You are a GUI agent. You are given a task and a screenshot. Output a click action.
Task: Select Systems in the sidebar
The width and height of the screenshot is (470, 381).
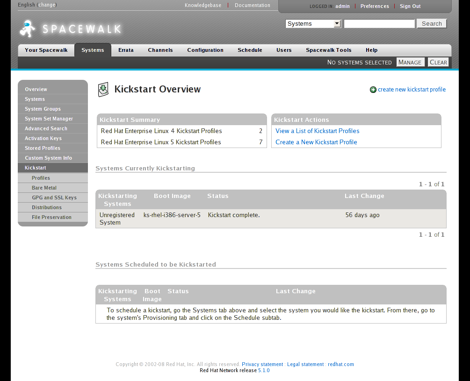[x=53, y=99]
